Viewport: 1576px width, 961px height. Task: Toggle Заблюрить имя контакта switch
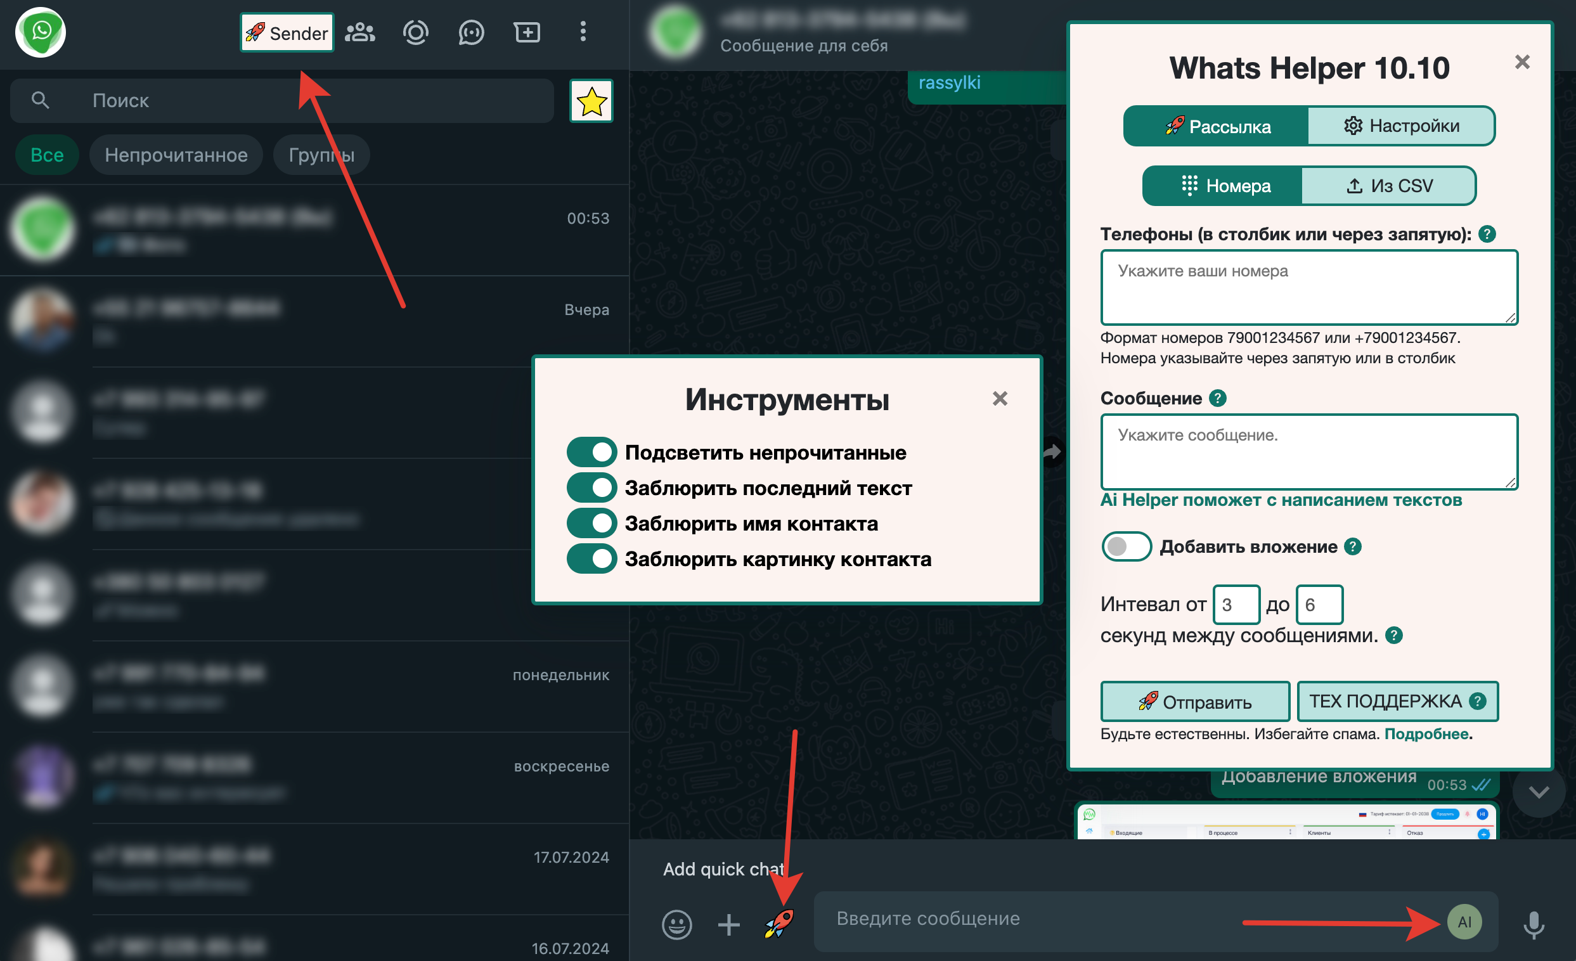(x=591, y=524)
